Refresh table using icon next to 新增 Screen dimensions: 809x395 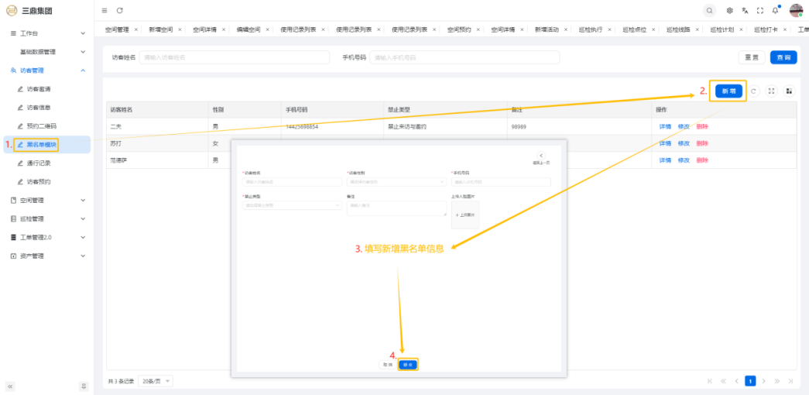coord(754,91)
